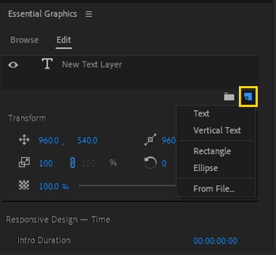276x255 pixels.
Task: Select the Edit tab
Action: pos(64,40)
